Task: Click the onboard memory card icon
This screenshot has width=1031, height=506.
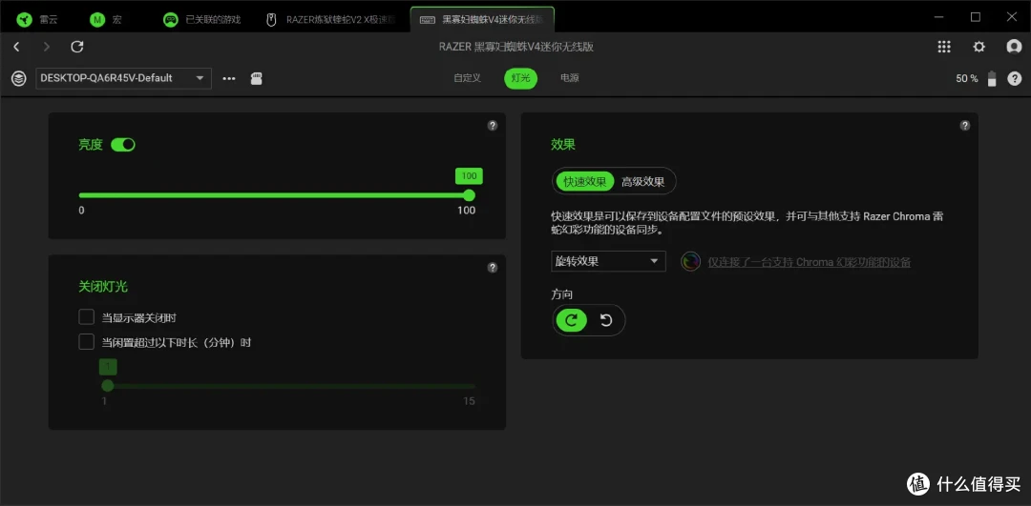Action: tap(257, 79)
